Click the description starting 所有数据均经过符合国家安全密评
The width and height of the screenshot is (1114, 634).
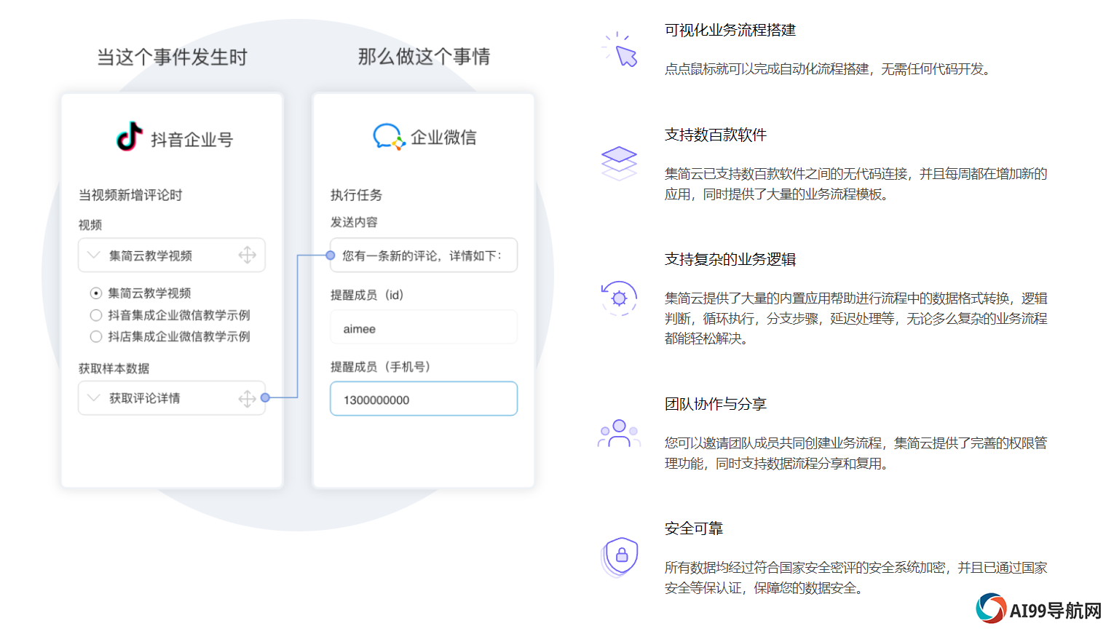(856, 578)
